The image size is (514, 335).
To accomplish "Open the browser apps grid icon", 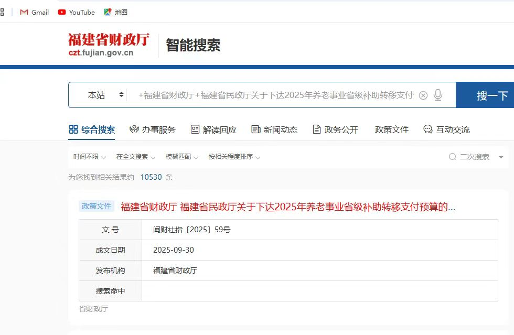I will (x=2, y=12).
